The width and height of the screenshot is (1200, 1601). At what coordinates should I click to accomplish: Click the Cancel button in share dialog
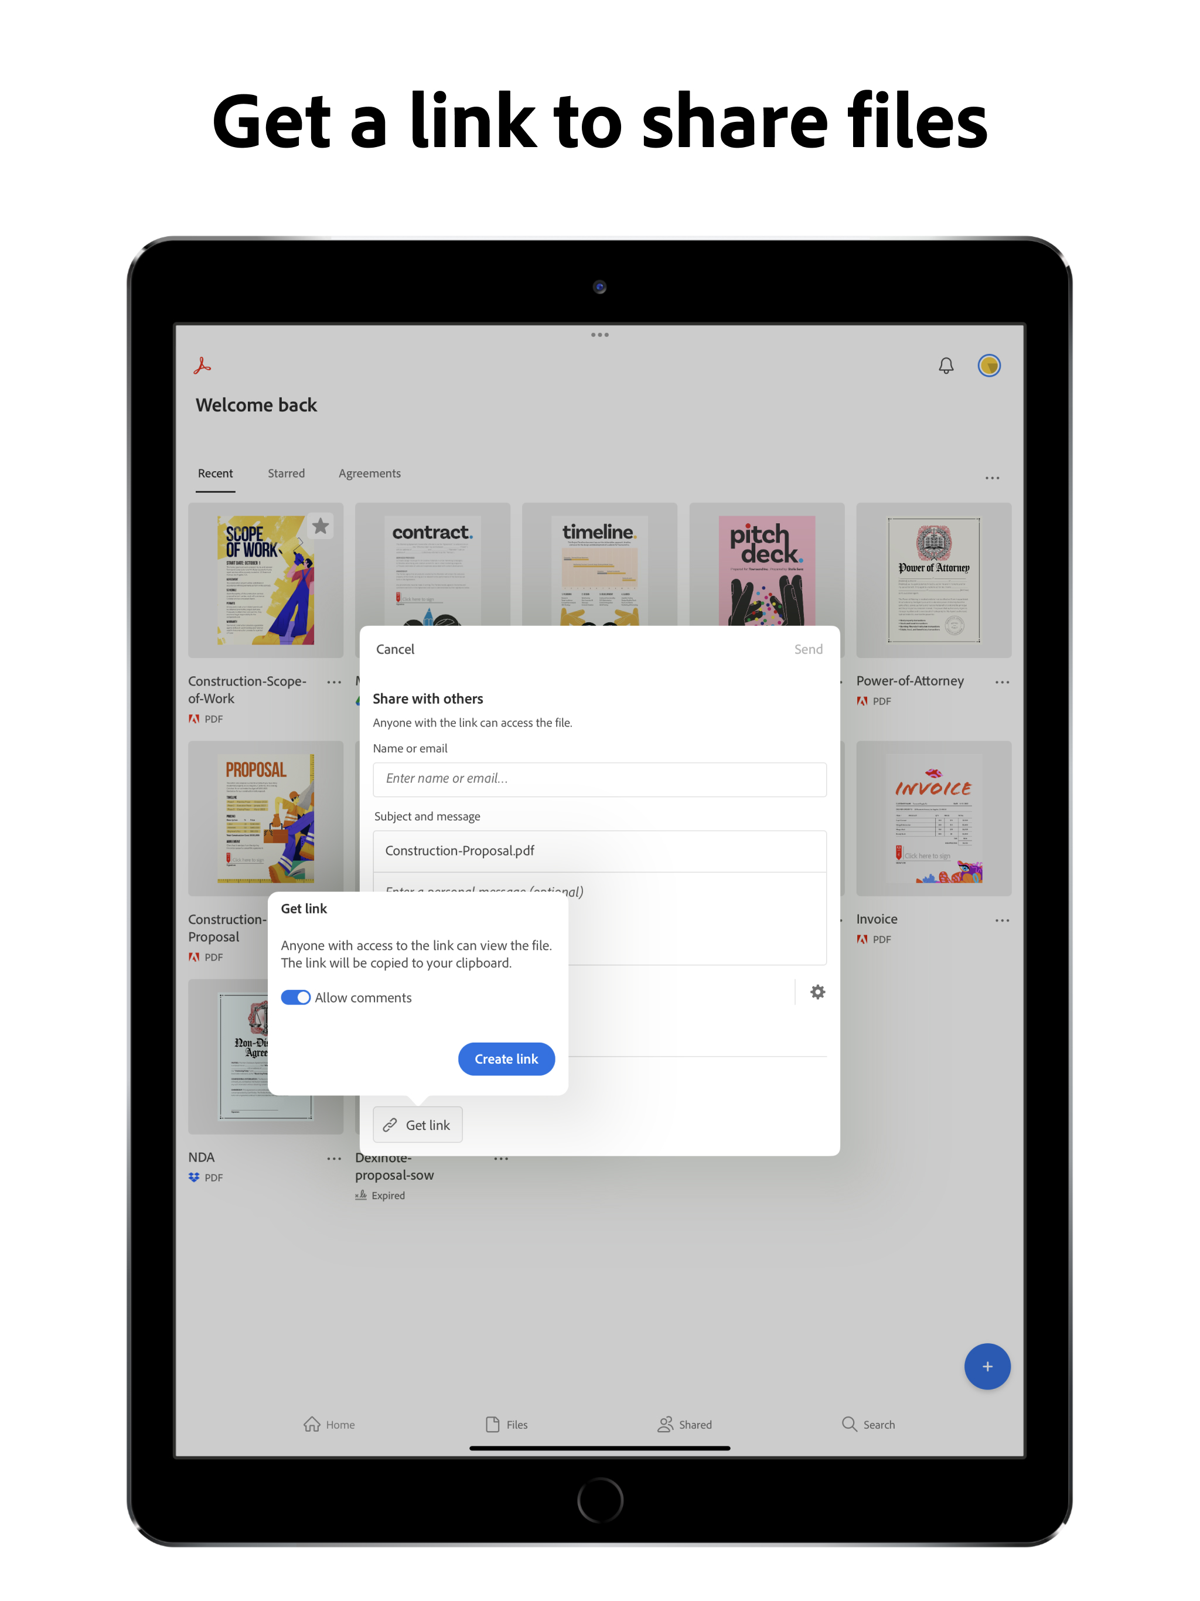394,647
